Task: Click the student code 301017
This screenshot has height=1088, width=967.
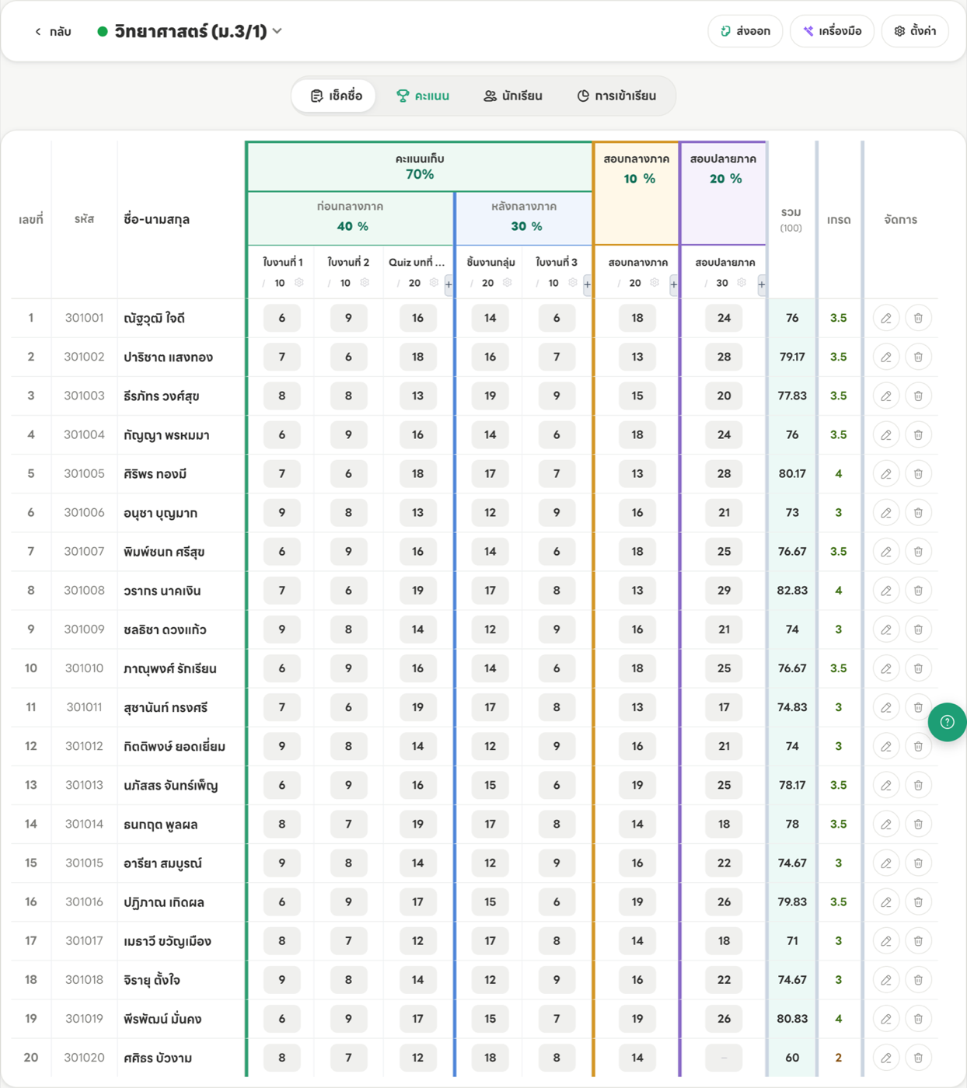Action: 84,940
